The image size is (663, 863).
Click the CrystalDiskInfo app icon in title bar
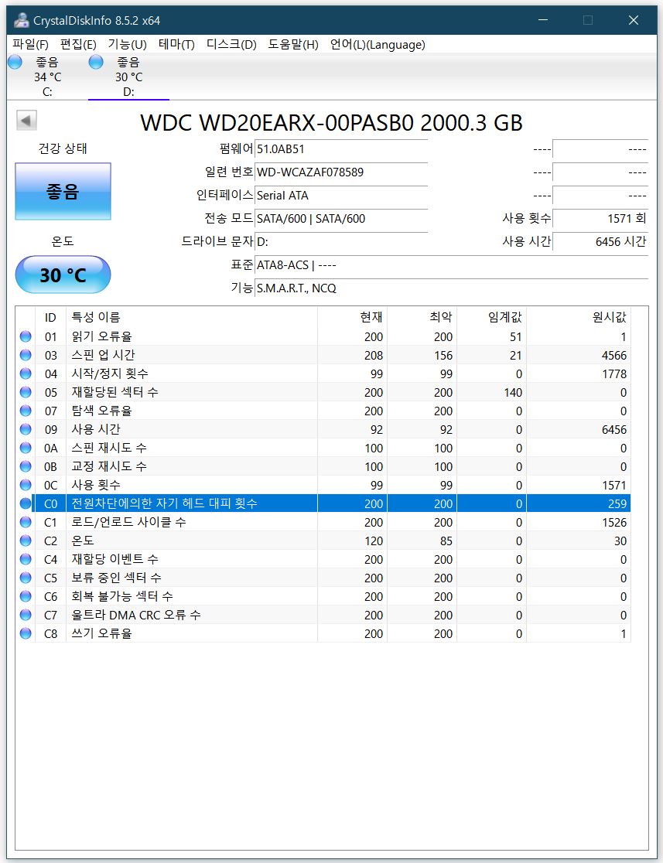click(22, 20)
